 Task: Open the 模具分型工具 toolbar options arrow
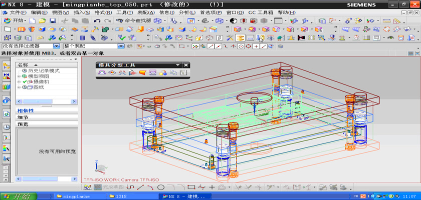177,65
